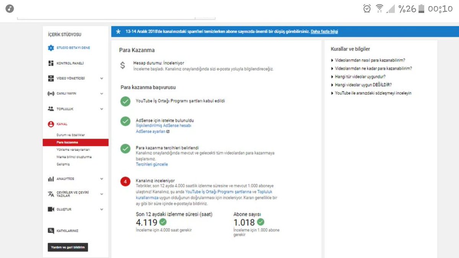
Task: Click the 'Hesap durumu: İnceleniyor' text
Action: [x=159, y=63]
